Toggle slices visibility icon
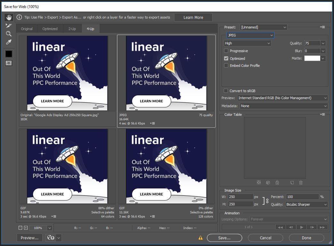This screenshot has height=246, width=334. point(9,63)
